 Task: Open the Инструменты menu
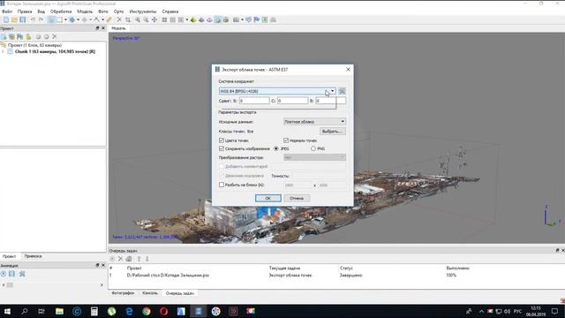point(143,11)
